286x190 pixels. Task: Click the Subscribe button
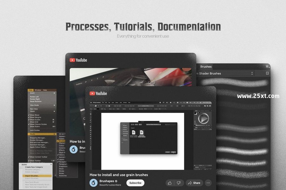135,183
